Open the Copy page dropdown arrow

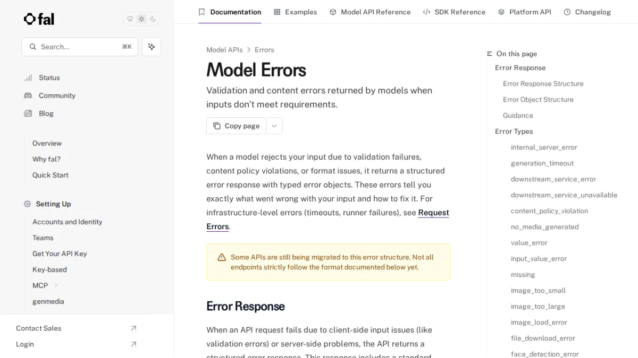click(274, 126)
